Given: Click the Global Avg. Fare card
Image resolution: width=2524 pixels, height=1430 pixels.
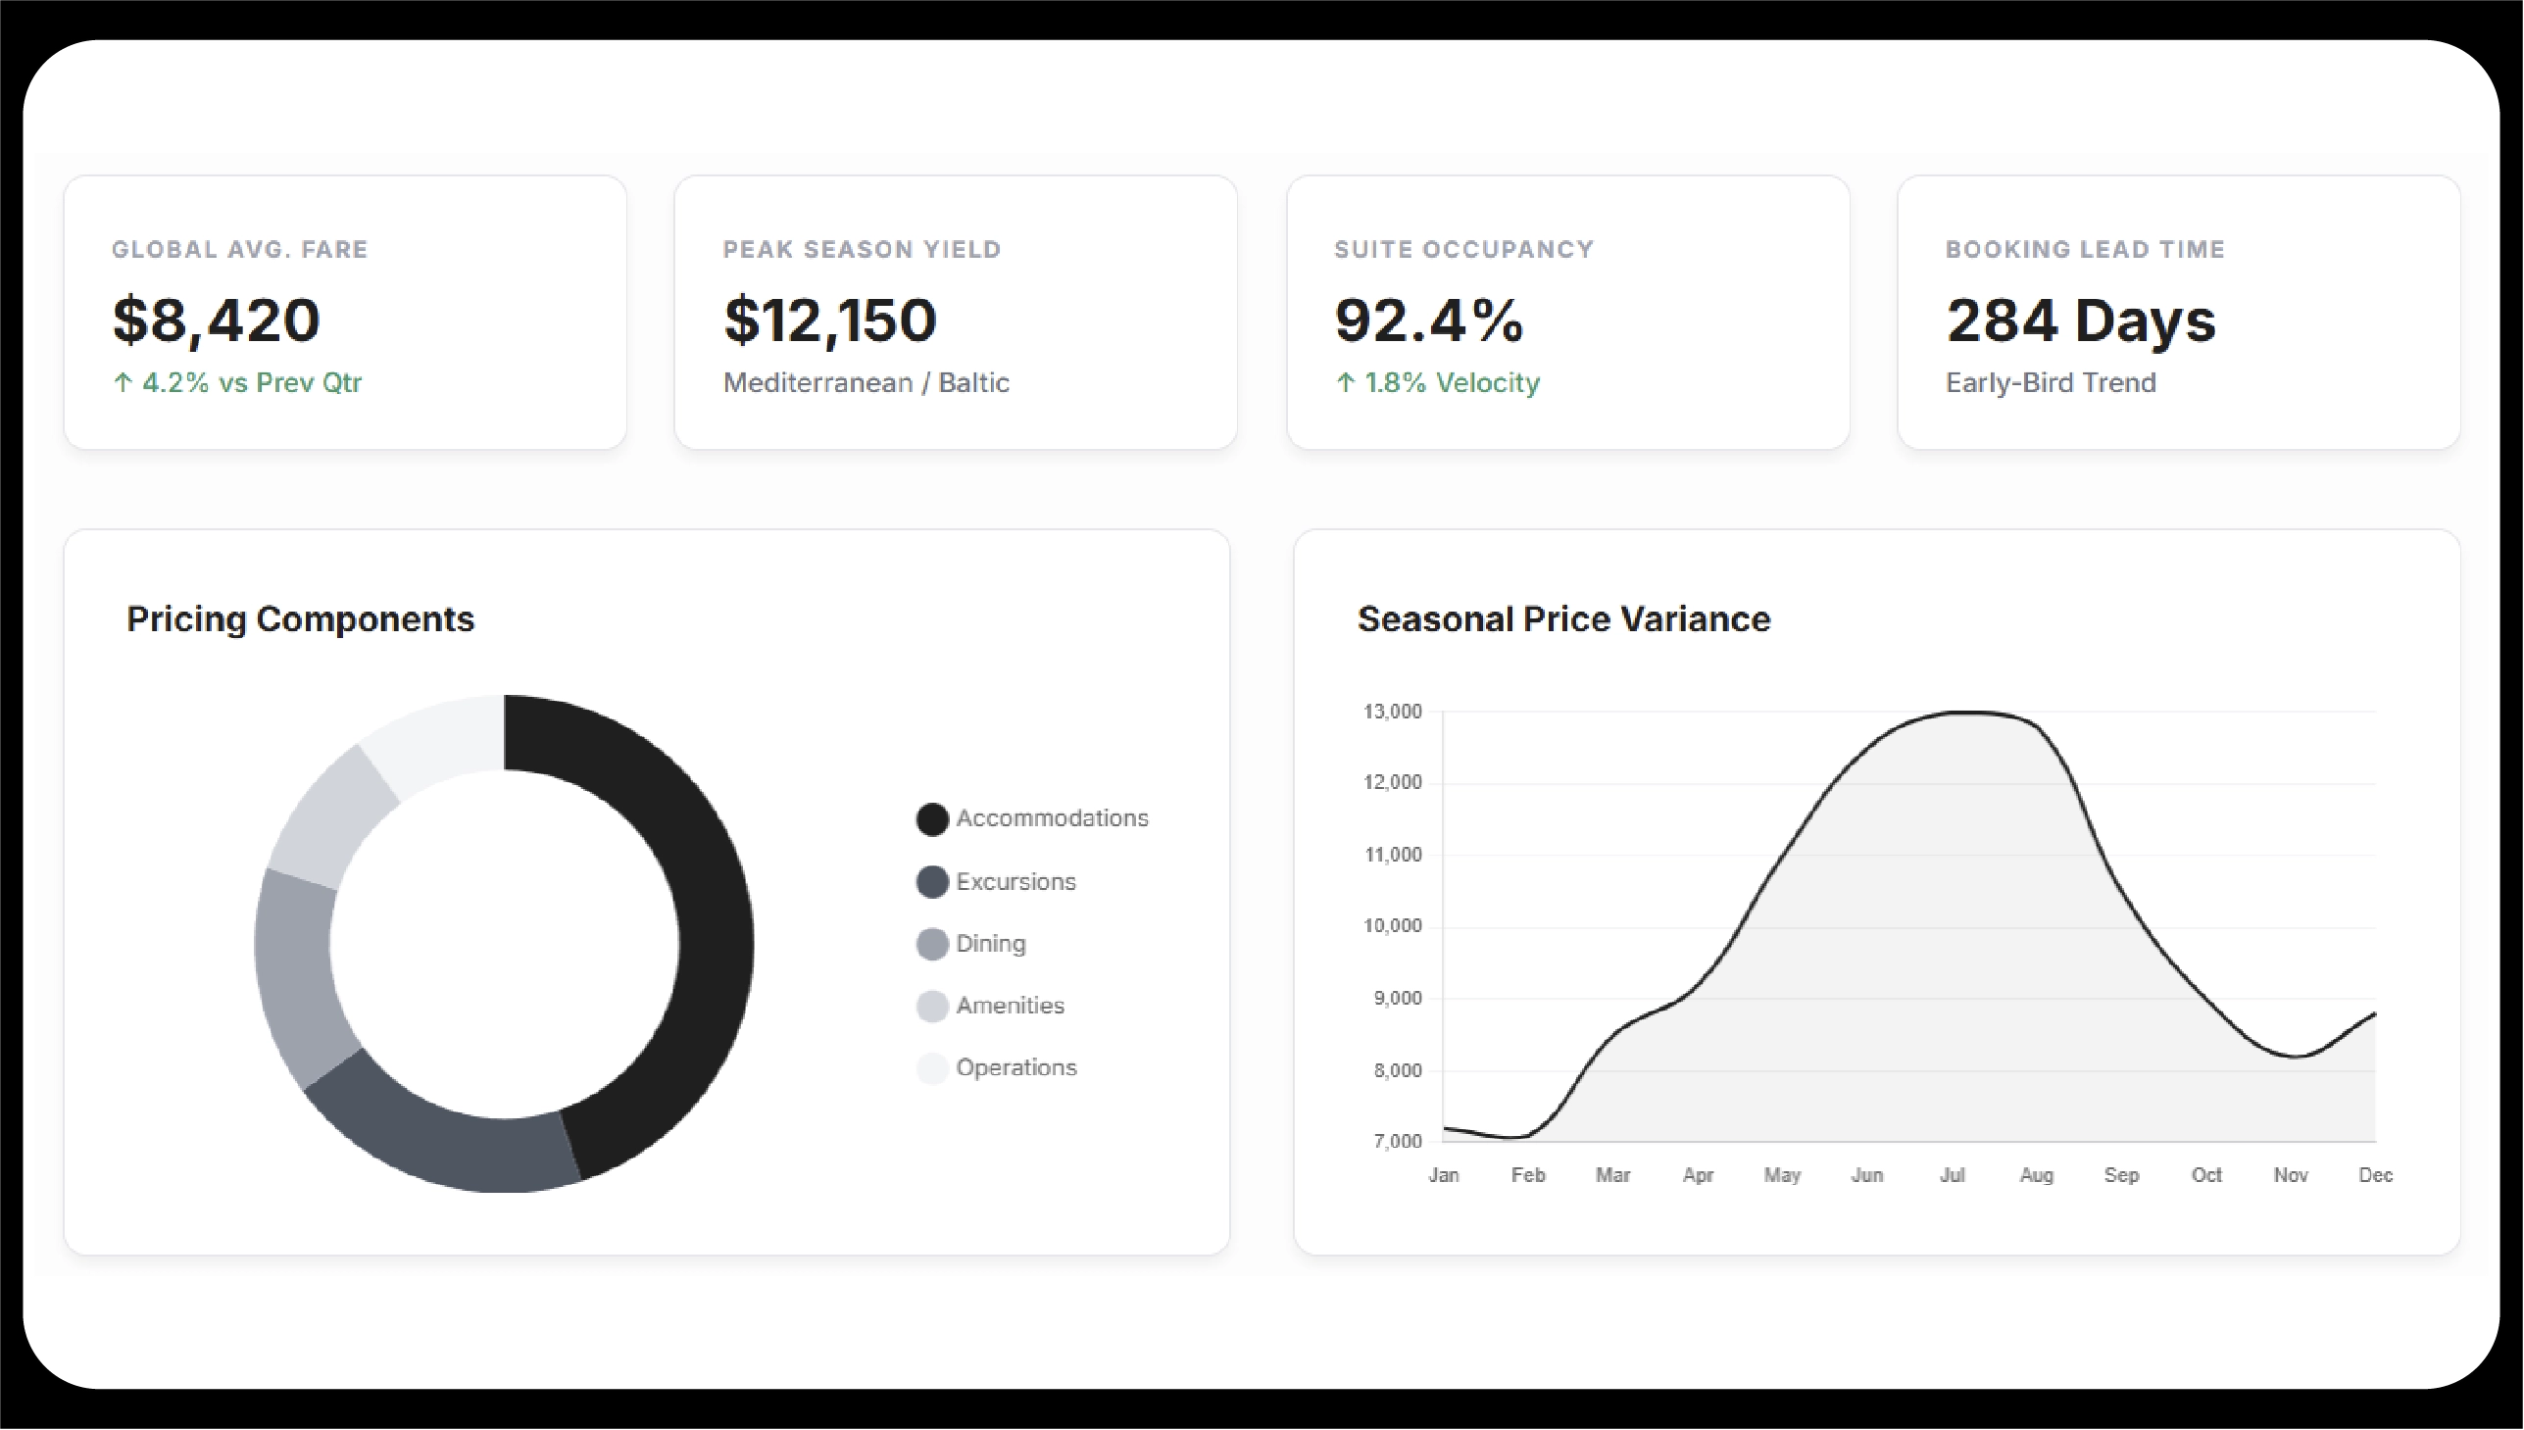Looking at the screenshot, I should [x=345, y=313].
